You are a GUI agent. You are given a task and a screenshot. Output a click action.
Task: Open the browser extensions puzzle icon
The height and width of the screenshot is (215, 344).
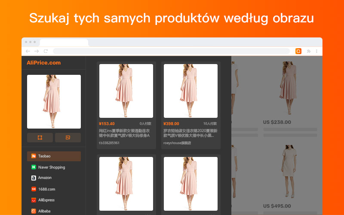[309, 51]
